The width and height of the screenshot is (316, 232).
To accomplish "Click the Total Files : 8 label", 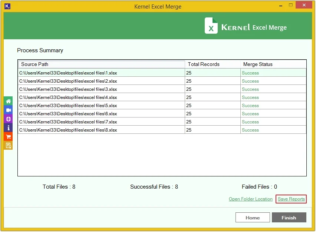I will pyautogui.click(x=59, y=187).
